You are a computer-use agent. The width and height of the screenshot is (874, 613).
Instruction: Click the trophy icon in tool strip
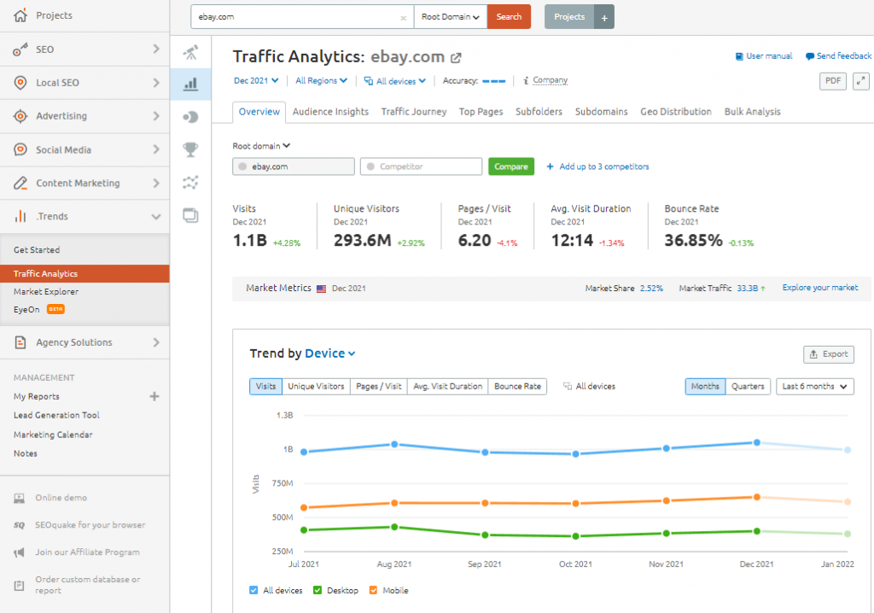(190, 149)
